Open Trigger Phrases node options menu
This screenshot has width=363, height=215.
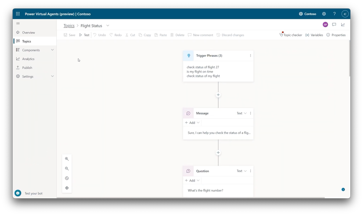tap(250, 56)
